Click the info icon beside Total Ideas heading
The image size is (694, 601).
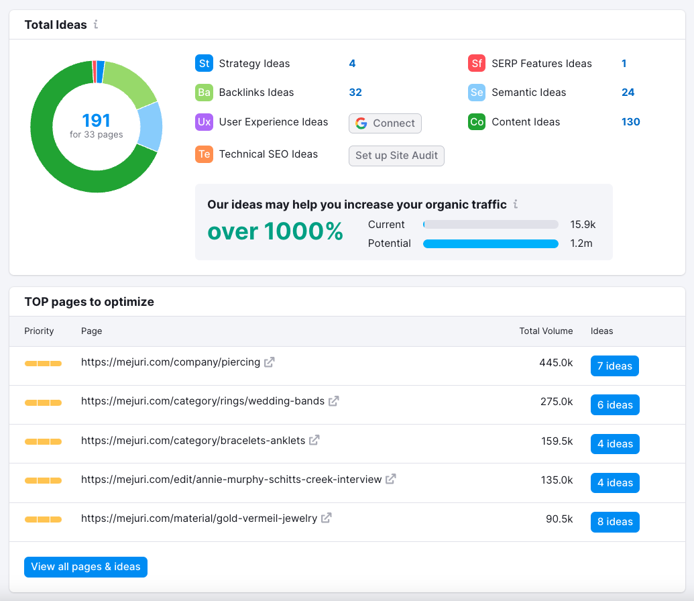96,25
